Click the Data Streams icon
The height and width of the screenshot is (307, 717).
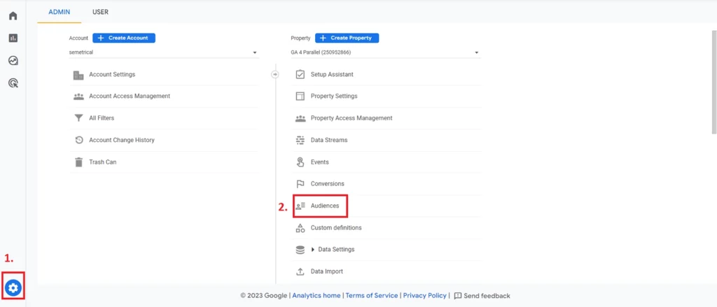click(x=300, y=140)
